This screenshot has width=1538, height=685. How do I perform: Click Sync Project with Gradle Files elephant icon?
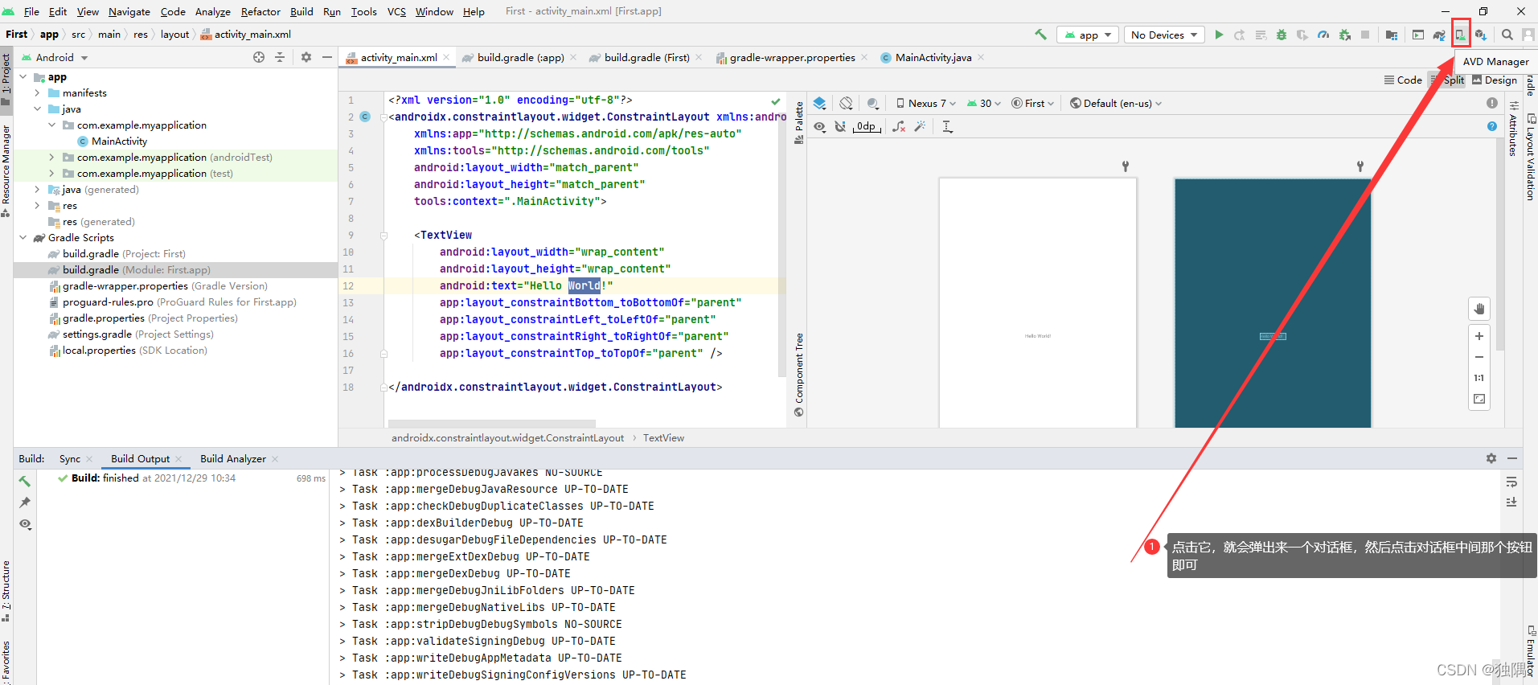(x=1439, y=35)
